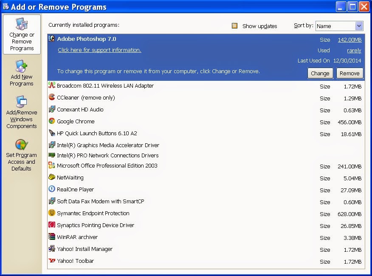
Task: Select the NetWaiting entry text
Action: coord(70,177)
